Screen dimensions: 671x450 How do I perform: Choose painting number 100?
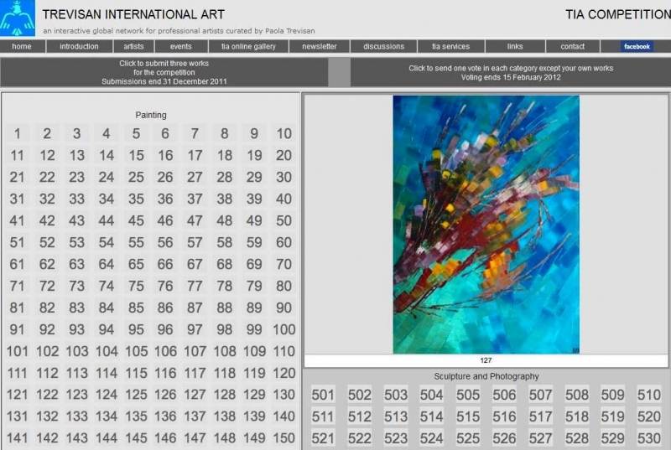pyautogui.click(x=283, y=329)
